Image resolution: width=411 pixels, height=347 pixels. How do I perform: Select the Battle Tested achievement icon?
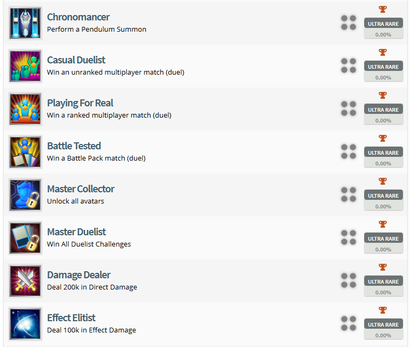(25, 152)
